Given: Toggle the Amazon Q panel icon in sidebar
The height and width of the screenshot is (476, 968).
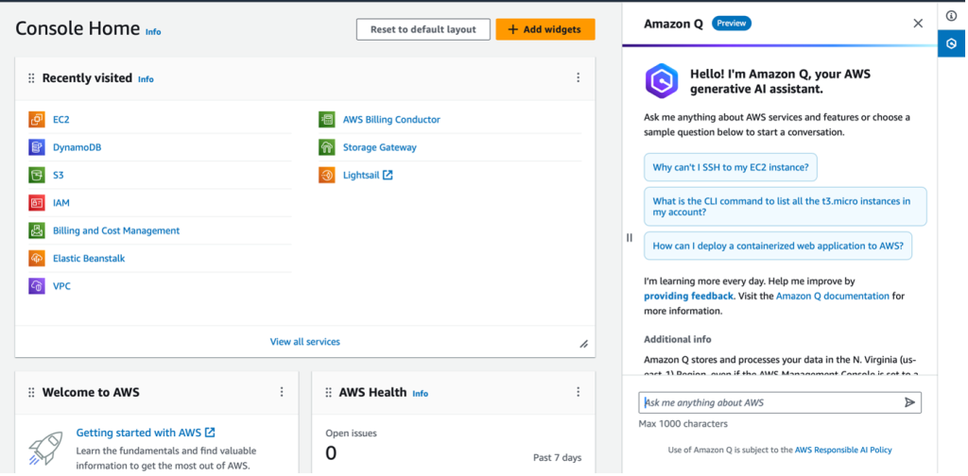Looking at the screenshot, I should [x=952, y=43].
